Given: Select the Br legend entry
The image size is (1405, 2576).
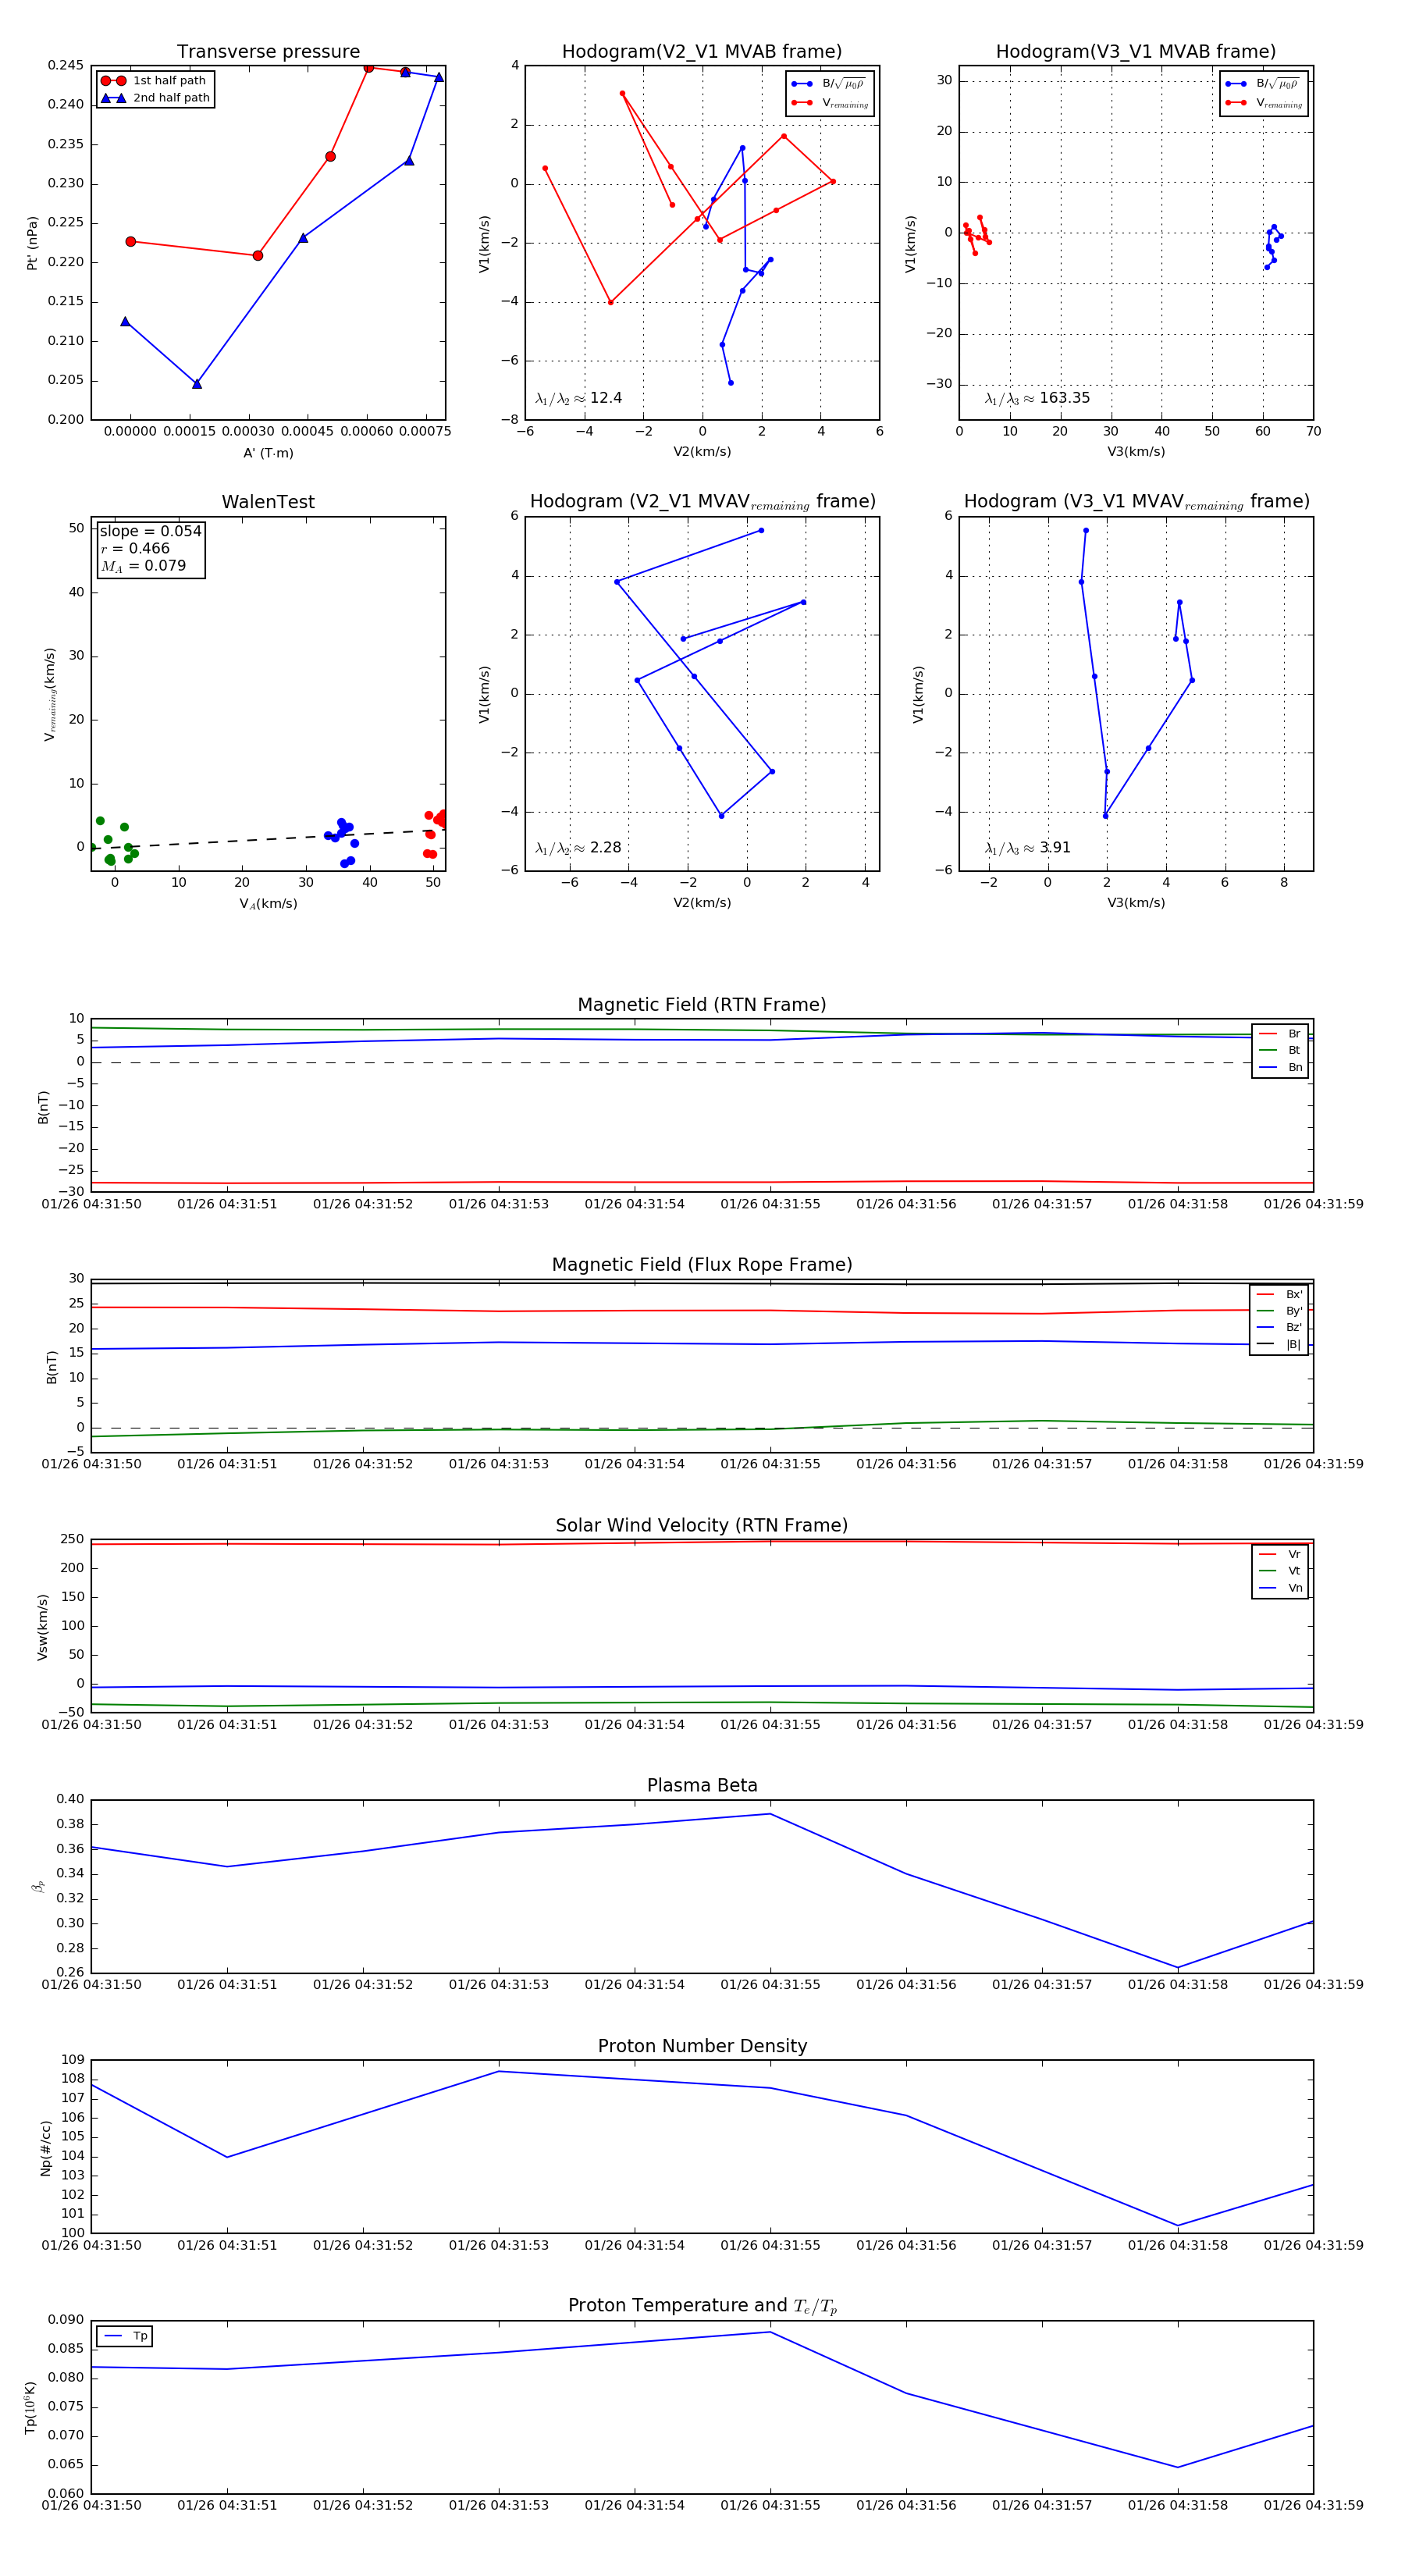Looking at the screenshot, I should tap(1280, 1034).
